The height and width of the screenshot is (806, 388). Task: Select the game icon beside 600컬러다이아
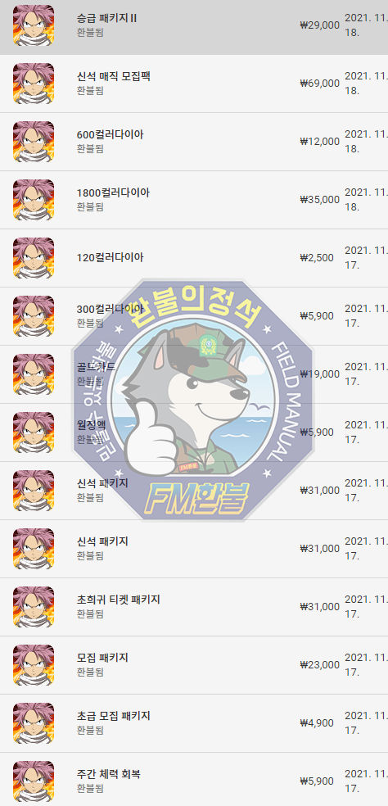coord(34,142)
